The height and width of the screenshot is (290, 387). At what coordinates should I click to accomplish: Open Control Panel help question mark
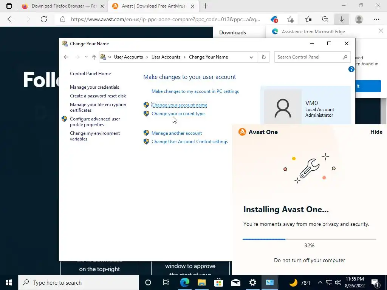[351, 69]
